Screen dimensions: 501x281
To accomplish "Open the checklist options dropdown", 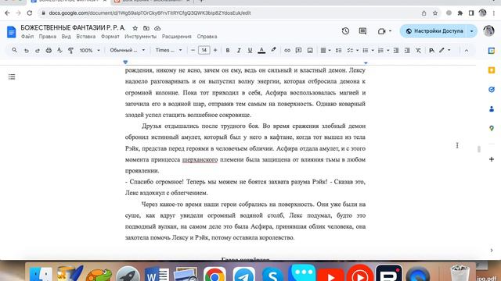I will (x=357, y=50).
